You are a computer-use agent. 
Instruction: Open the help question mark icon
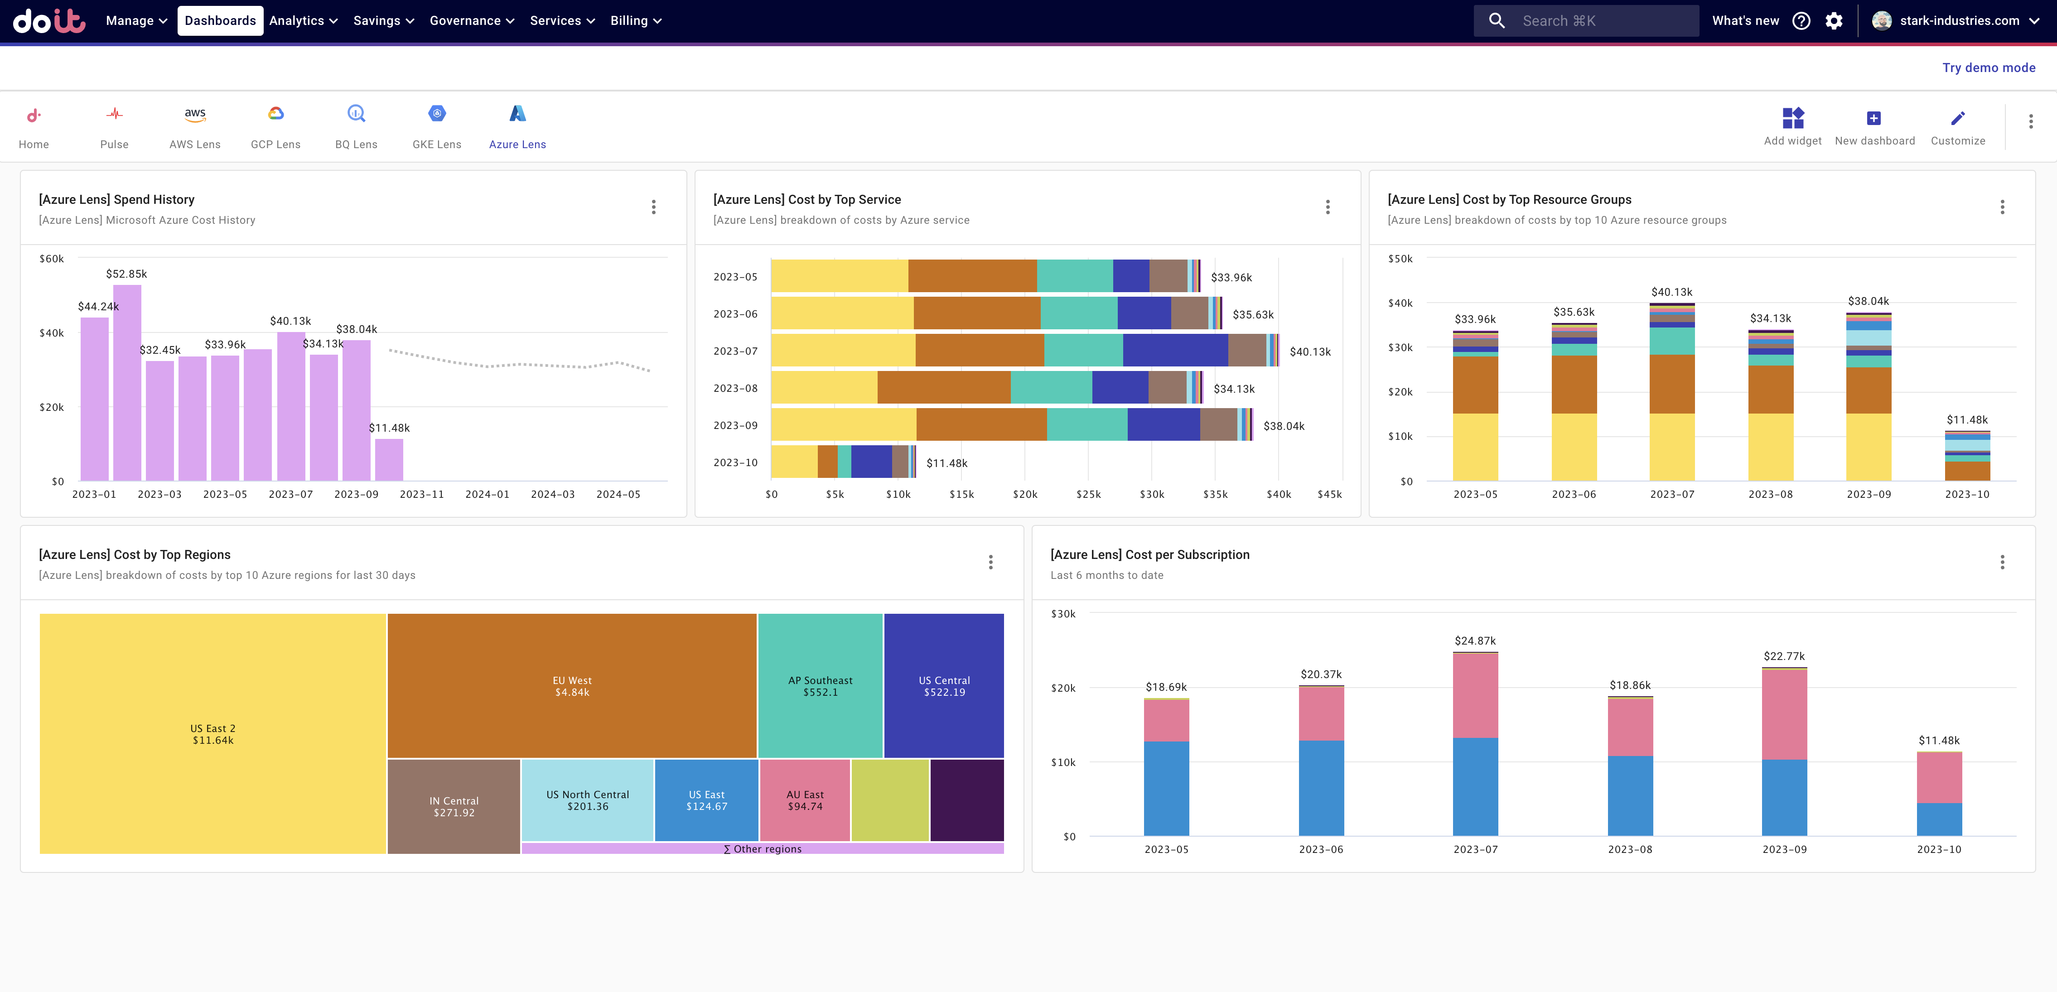pyautogui.click(x=1801, y=21)
